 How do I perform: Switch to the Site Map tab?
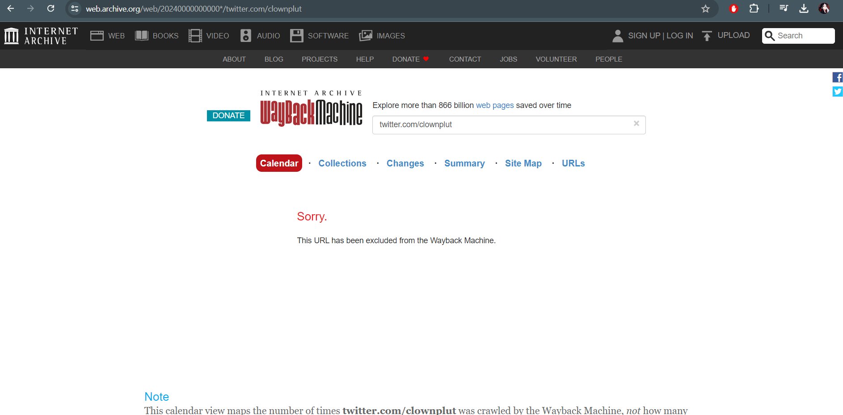click(523, 163)
